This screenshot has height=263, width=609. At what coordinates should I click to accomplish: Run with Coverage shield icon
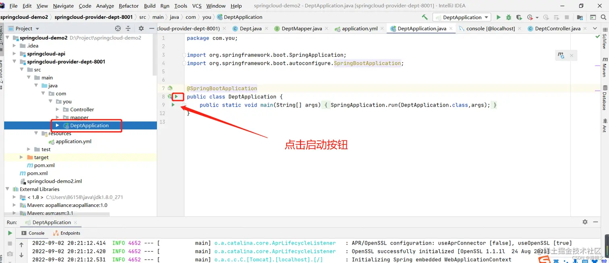click(x=519, y=17)
